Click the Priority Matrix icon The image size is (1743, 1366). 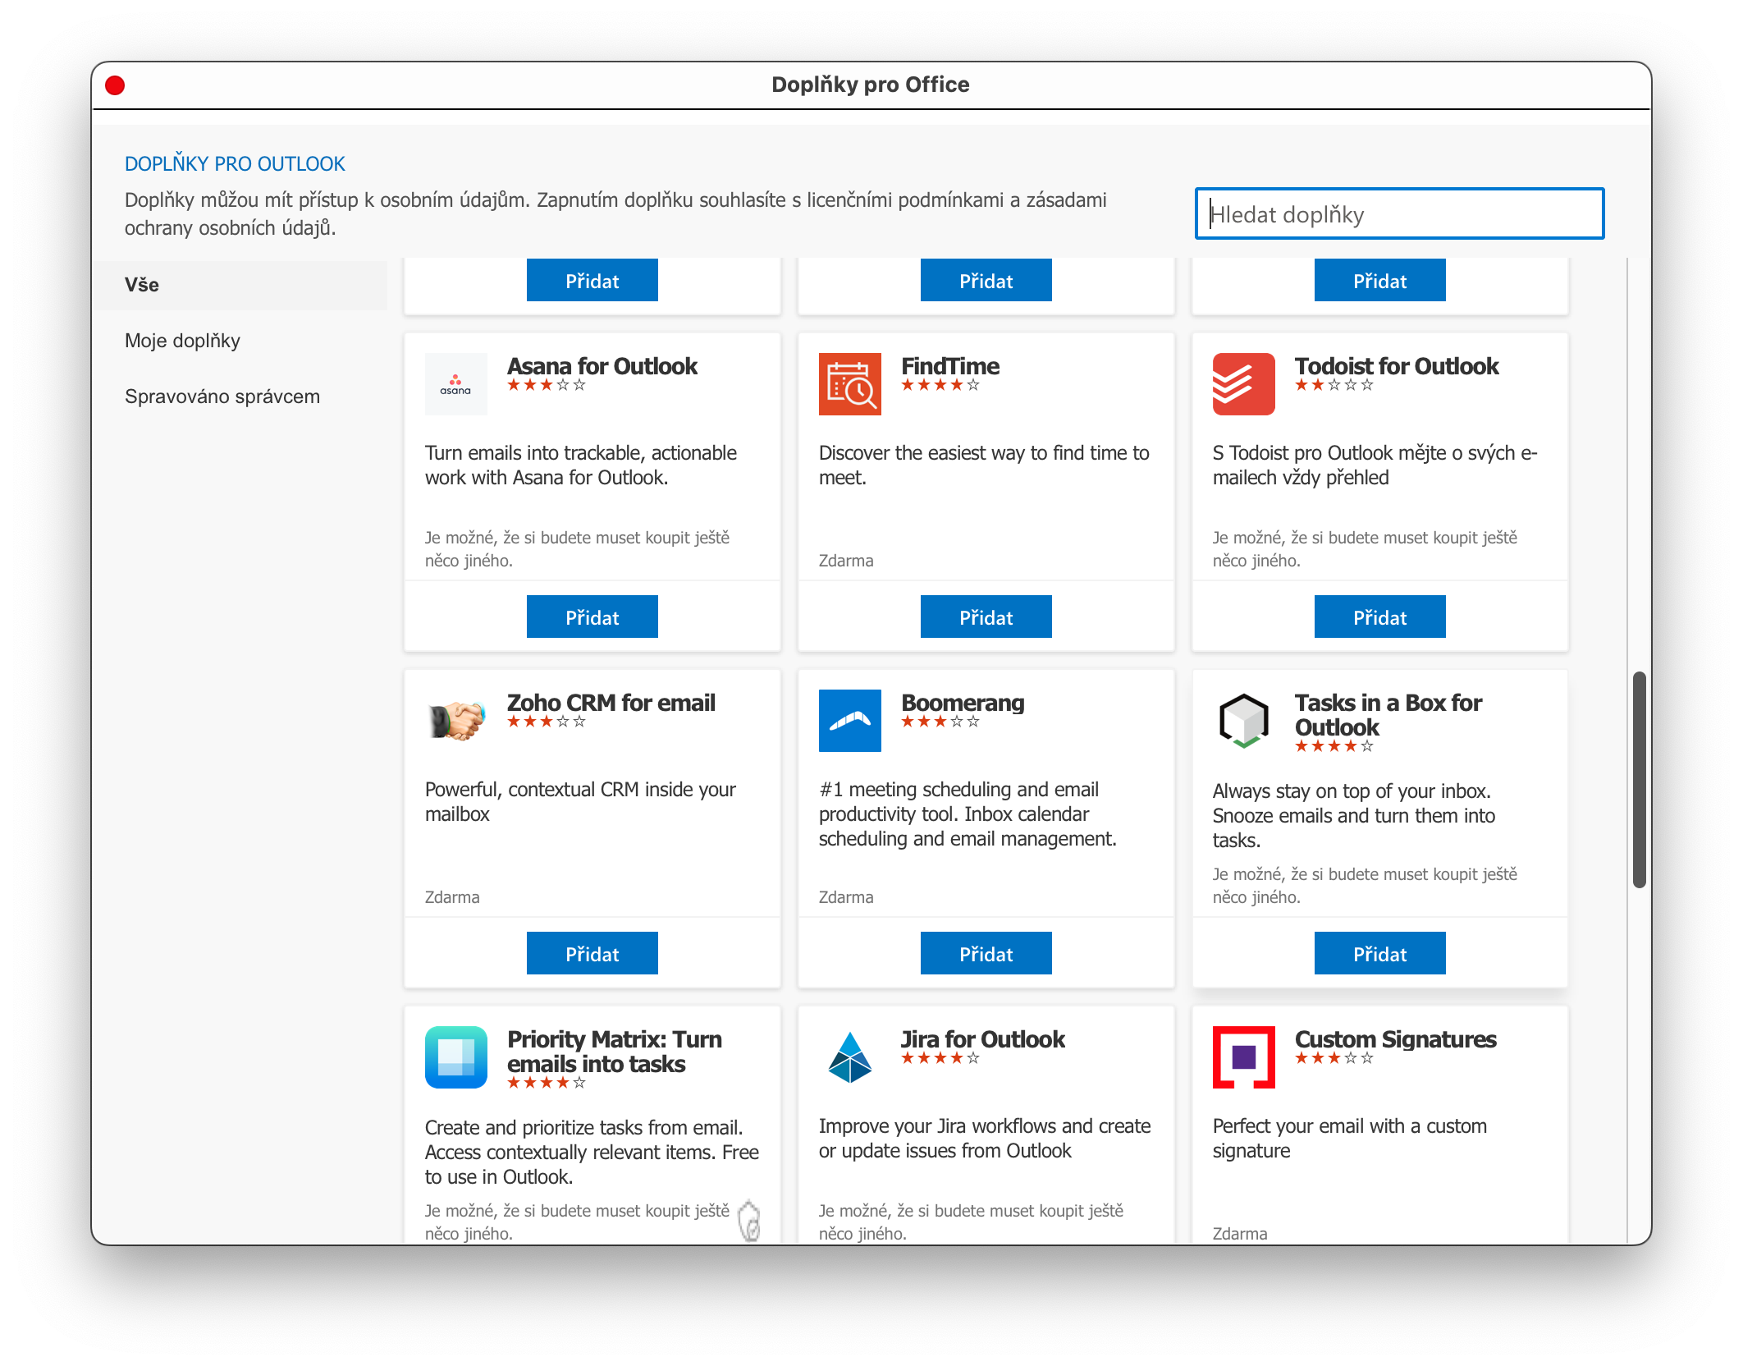coord(455,1057)
